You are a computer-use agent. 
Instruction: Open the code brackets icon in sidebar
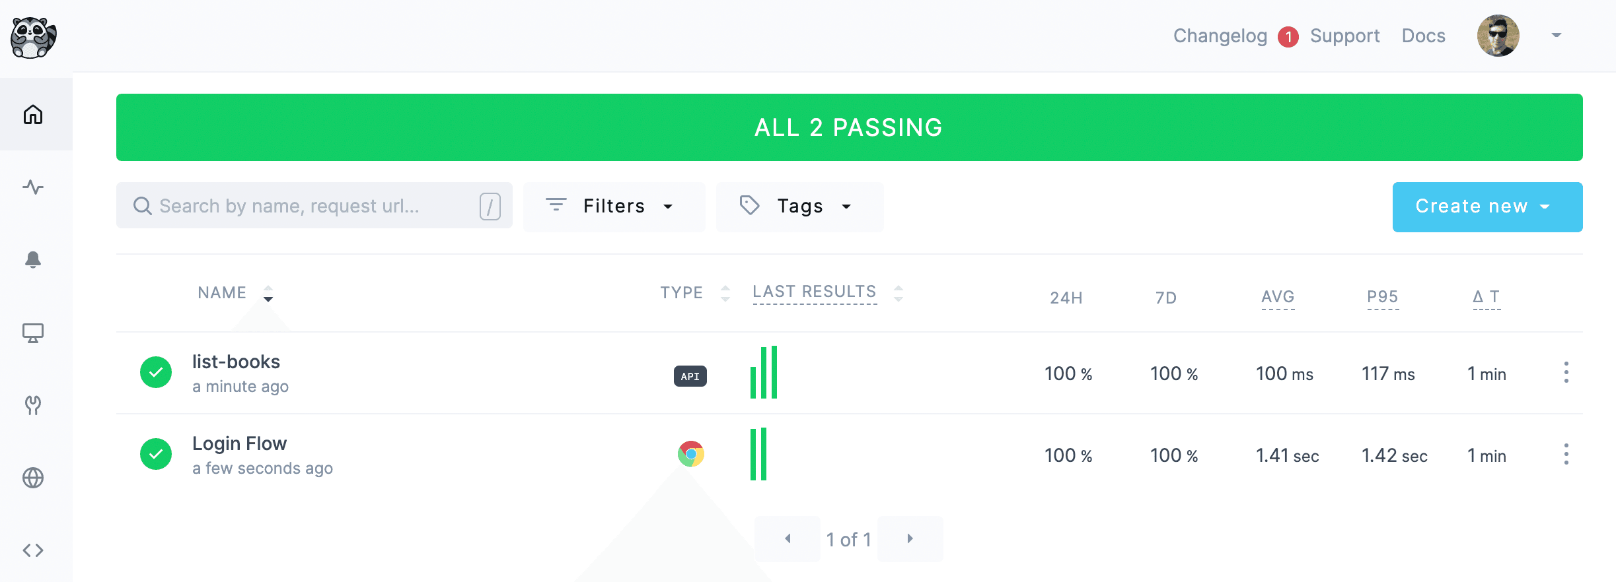click(33, 550)
